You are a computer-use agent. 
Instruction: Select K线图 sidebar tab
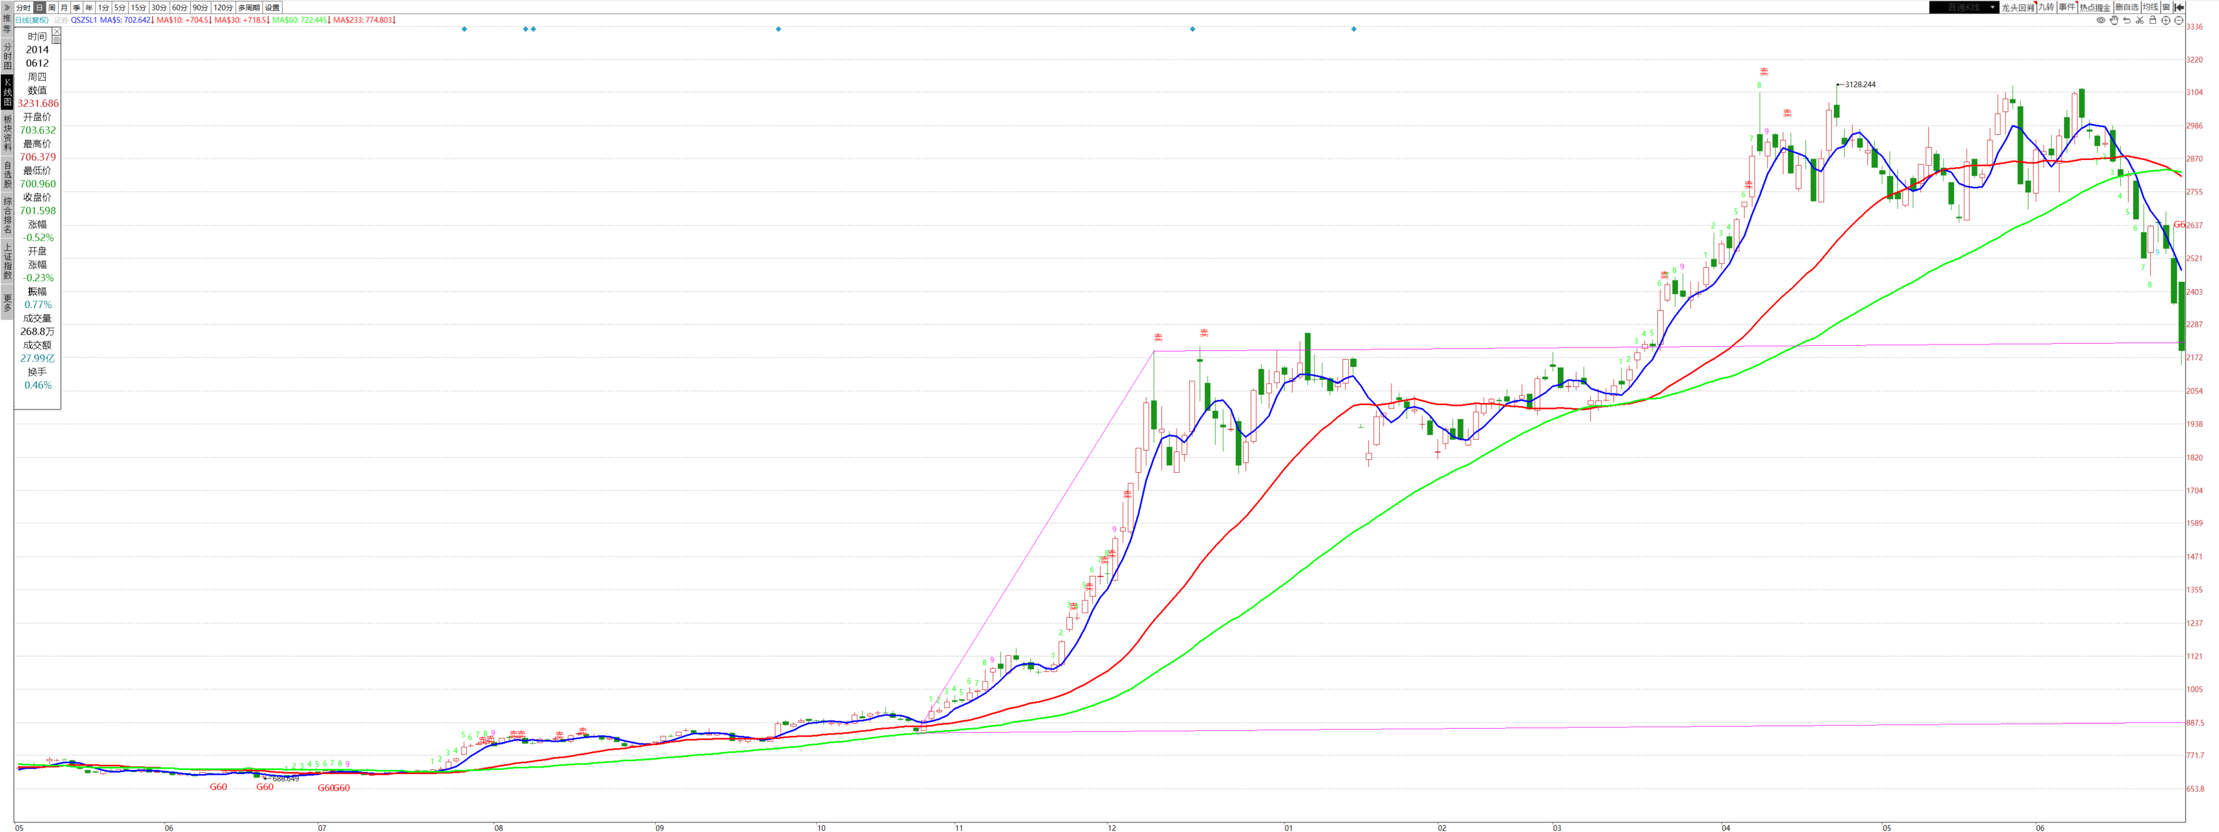pos(7,93)
